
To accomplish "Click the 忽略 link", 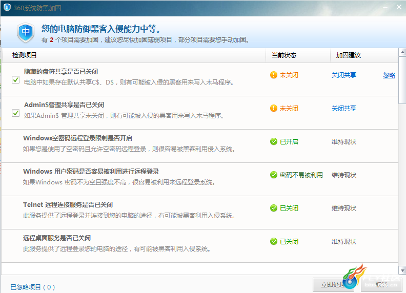I will pos(389,75).
